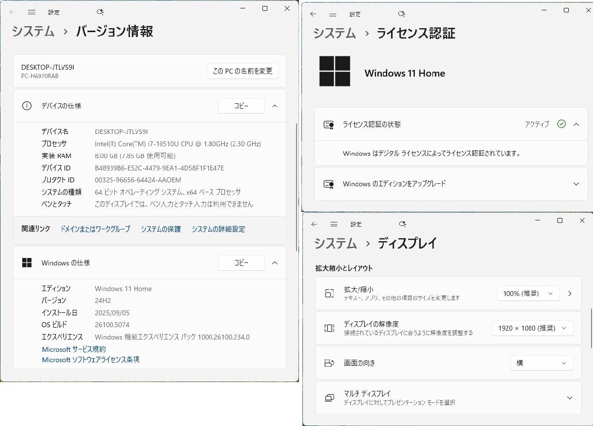
Task: Click the edition upgrade icon in ライセンス認証
Action: coord(328,184)
